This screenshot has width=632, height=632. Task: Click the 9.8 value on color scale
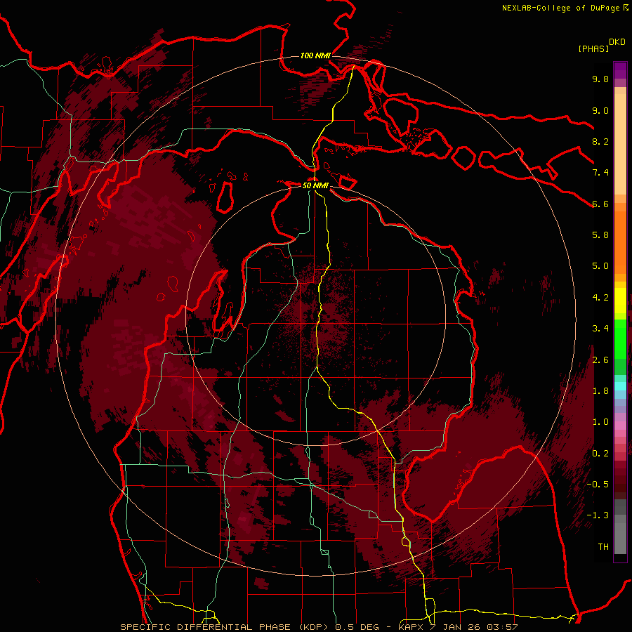(x=600, y=79)
